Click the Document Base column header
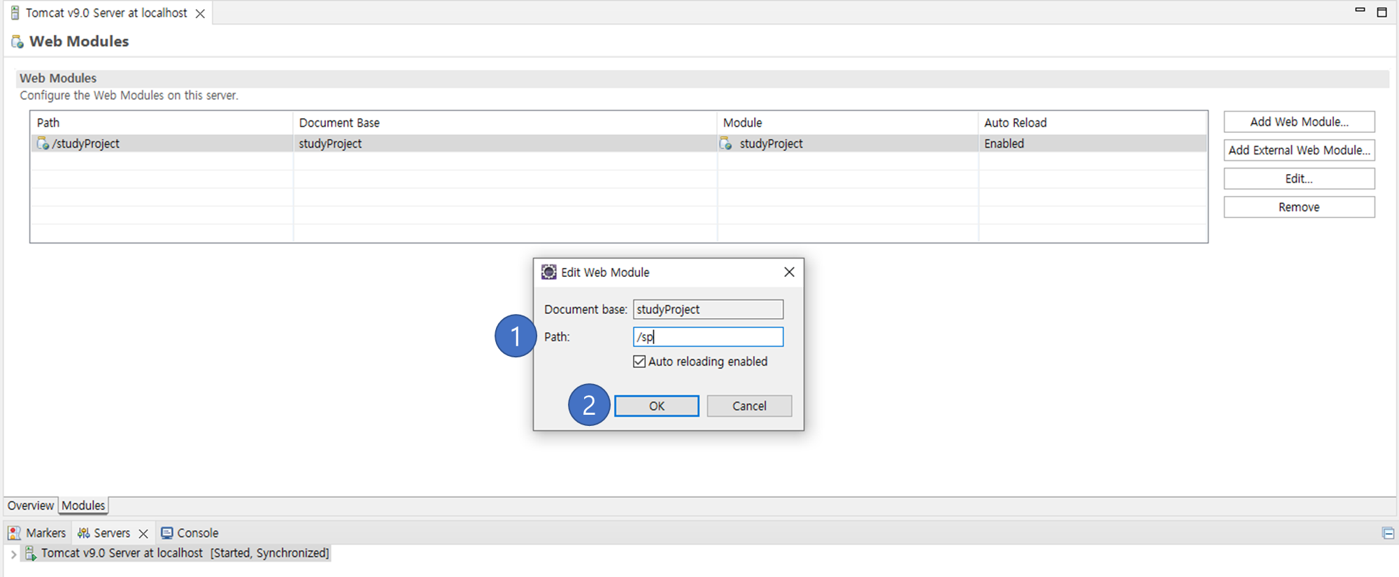Viewport: 1399px width, 577px height. pos(504,123)
